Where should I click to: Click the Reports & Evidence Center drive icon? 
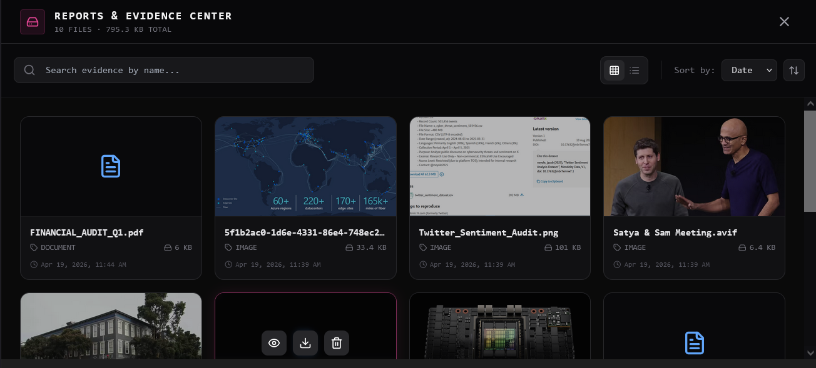[x=33, y=22]
